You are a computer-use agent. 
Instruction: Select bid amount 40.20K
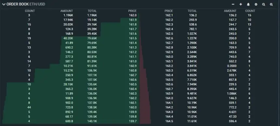(68, 38)
